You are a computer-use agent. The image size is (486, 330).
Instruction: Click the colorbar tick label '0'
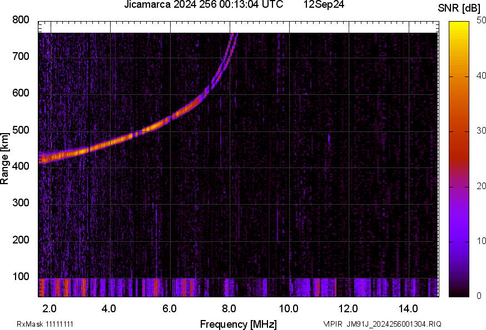point(479,296)
